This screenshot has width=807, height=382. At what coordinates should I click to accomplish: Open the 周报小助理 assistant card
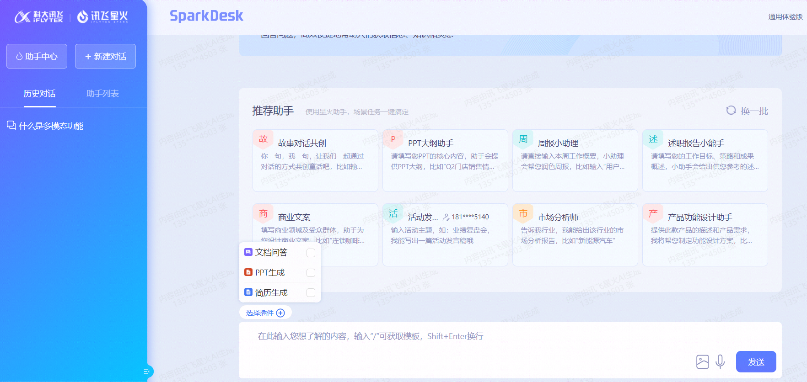[x=575, y=160]
